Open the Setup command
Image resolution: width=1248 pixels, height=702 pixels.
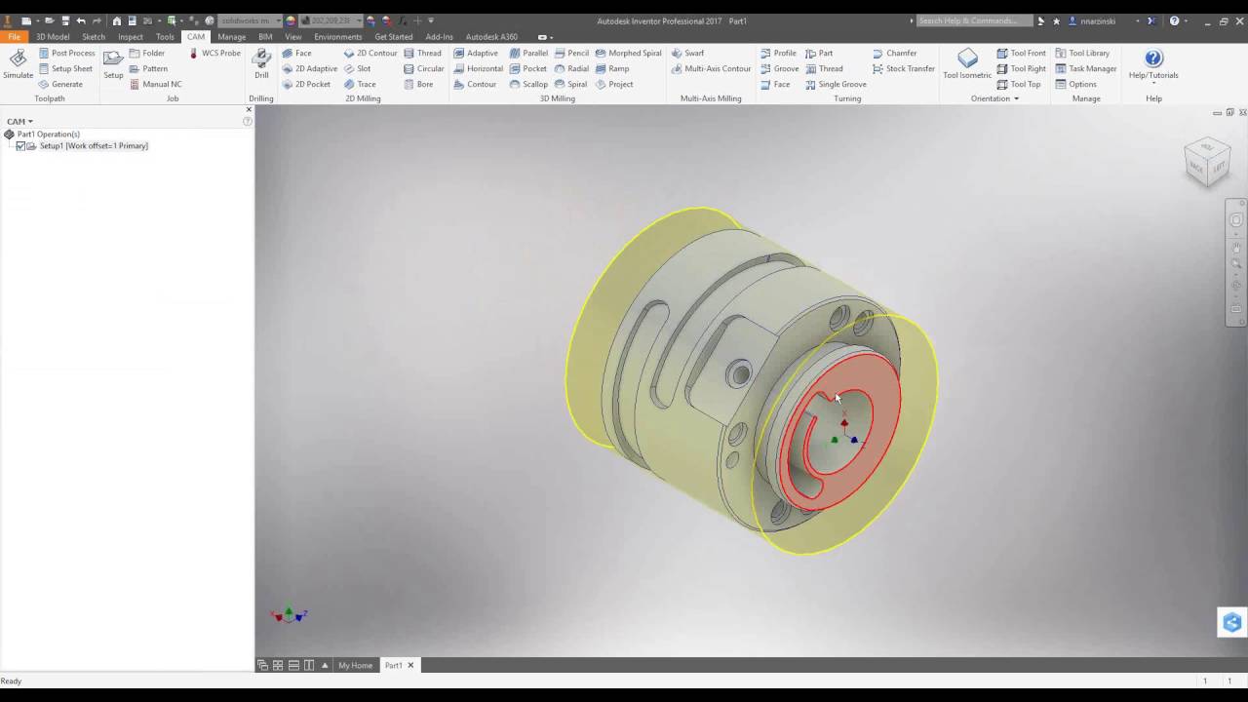coord(113,64)
